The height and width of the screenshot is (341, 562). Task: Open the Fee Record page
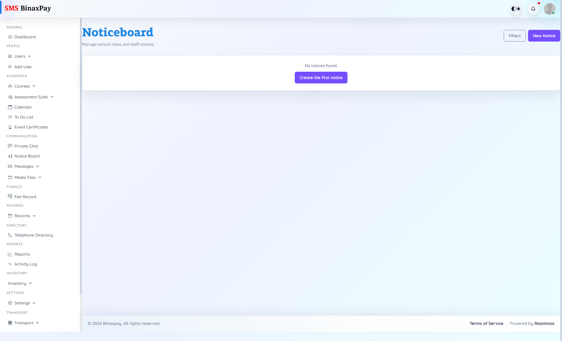tap(25, 197)
